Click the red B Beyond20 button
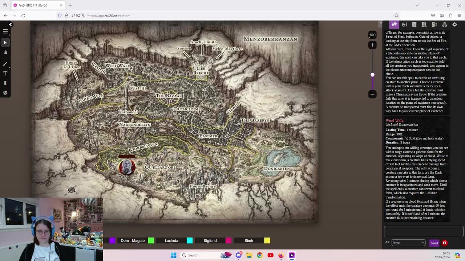Screen dimensions: 465x261 click(444, 243)
